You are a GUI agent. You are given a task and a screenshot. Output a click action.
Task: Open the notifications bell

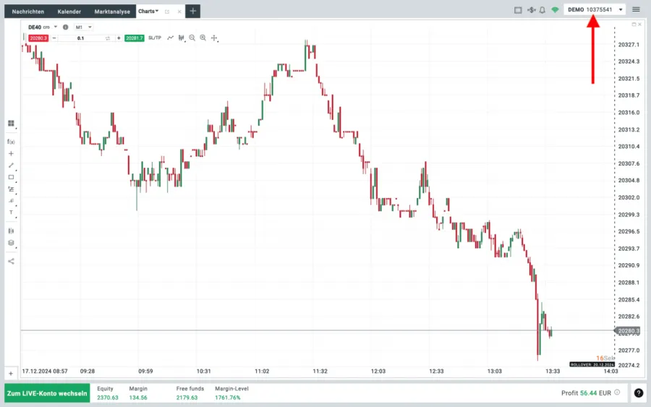click(x=542, y=10)
